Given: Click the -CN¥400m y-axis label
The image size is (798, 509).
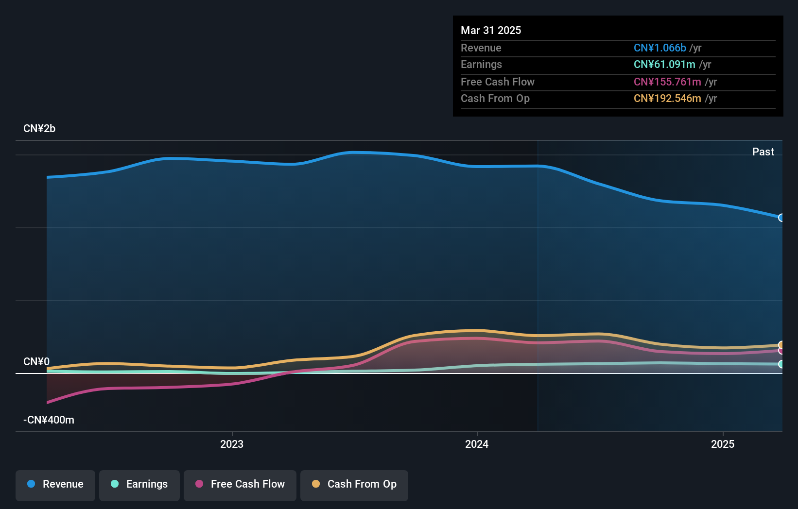Looking at the screenshot, I should [49, 420].
